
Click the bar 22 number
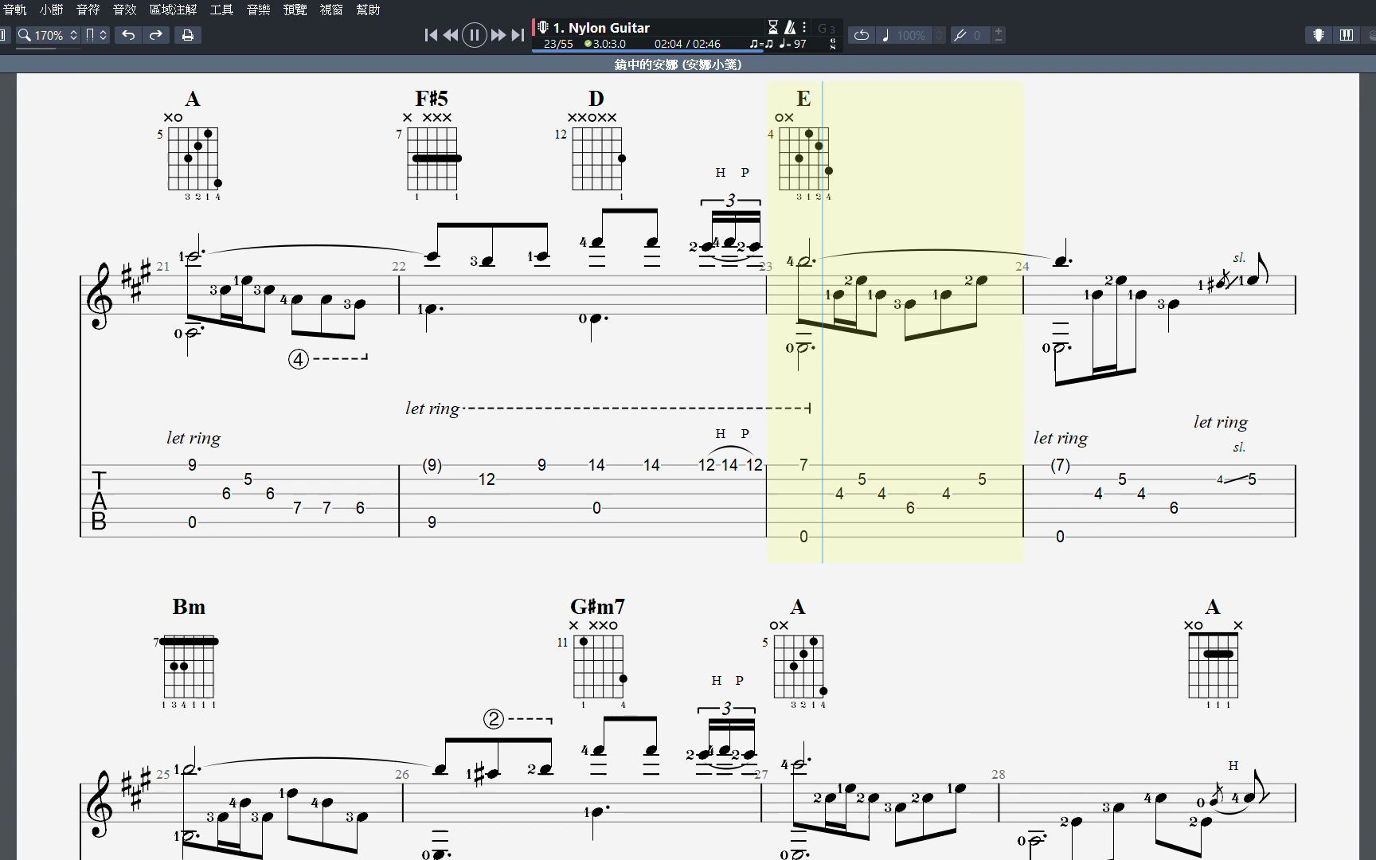(x=399, y=267)
